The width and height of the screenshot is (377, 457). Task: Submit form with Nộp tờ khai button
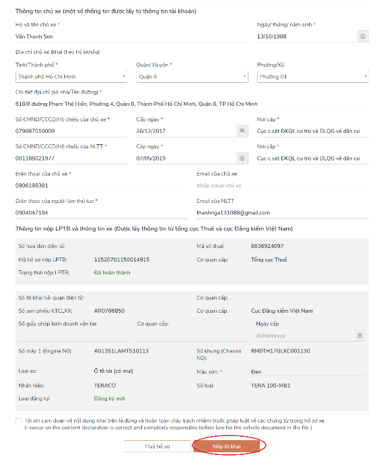point(226,446)
